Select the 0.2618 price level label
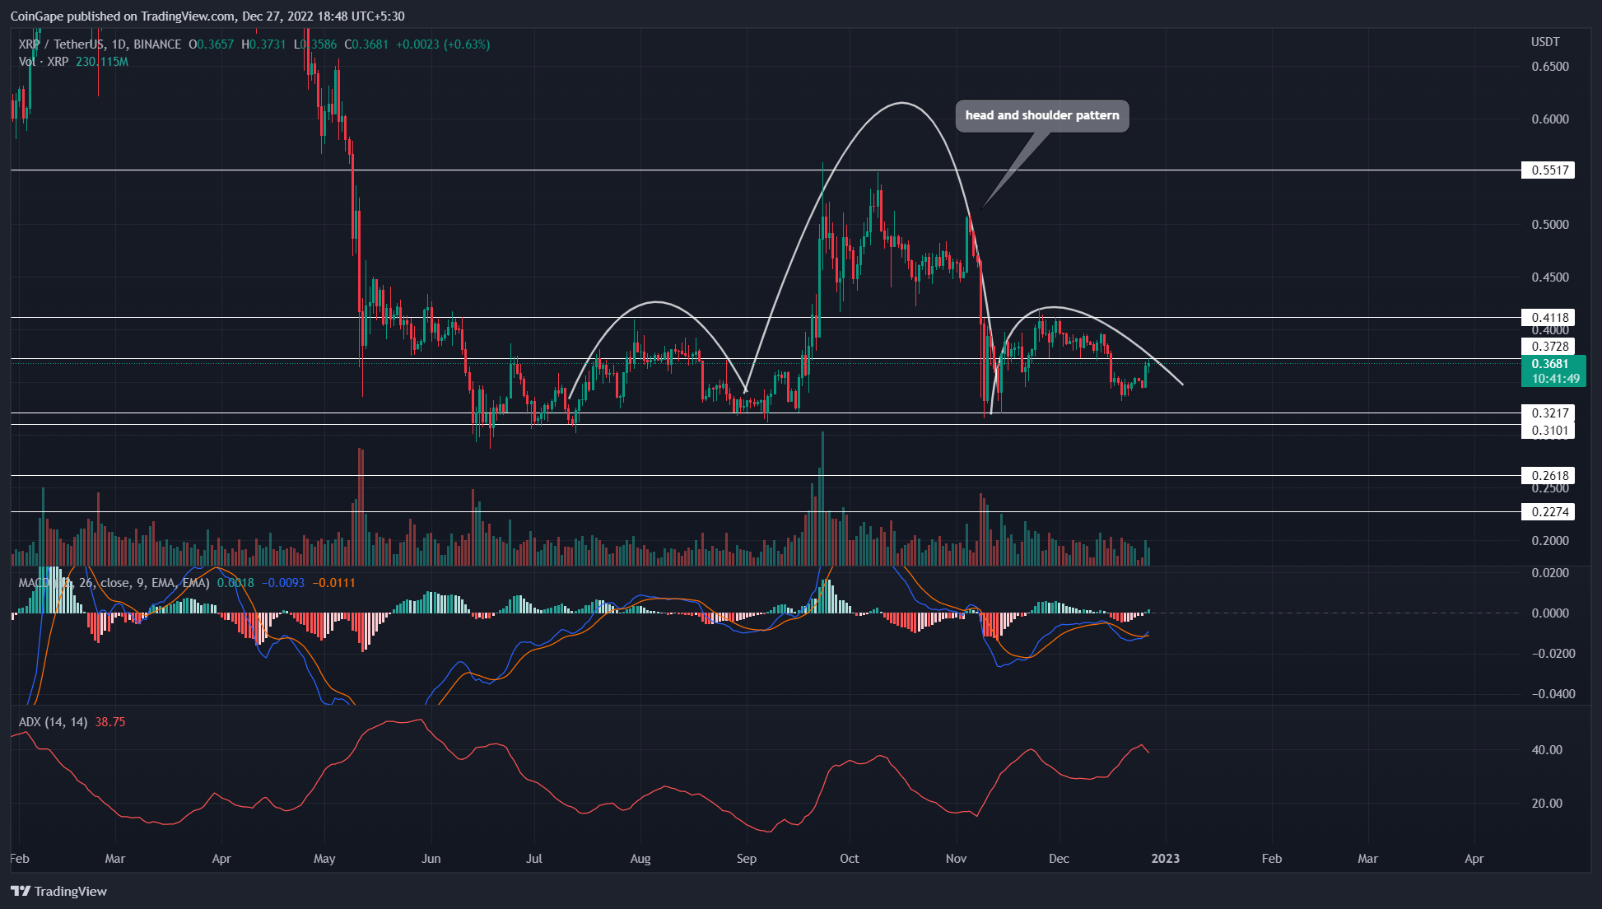Image resolution: width=1602 pixels, height=909 pixels. 1548,476
